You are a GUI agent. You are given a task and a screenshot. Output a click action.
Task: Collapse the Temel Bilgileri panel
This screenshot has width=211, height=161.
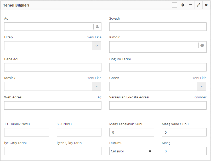[x=191, y=5]
